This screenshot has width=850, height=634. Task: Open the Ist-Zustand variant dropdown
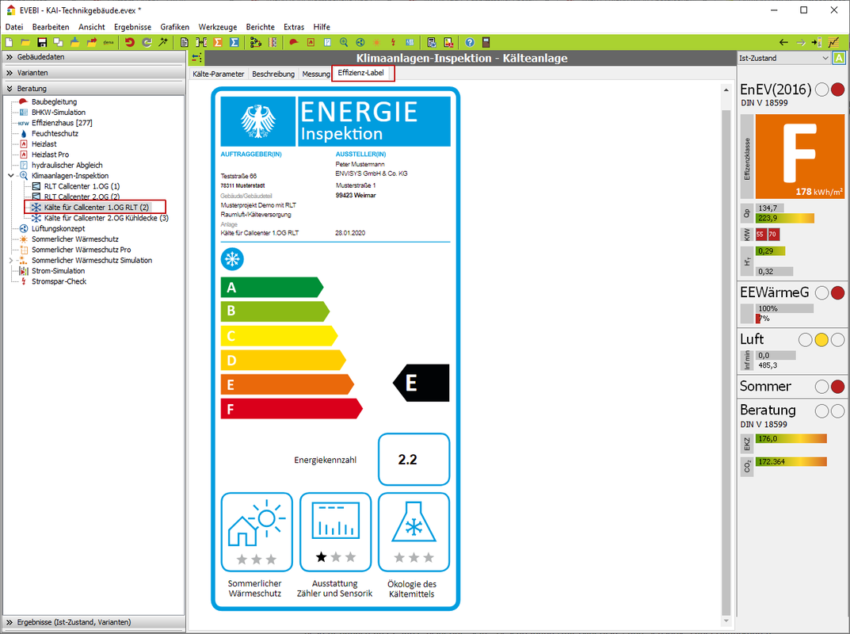(x=784, y=58)
